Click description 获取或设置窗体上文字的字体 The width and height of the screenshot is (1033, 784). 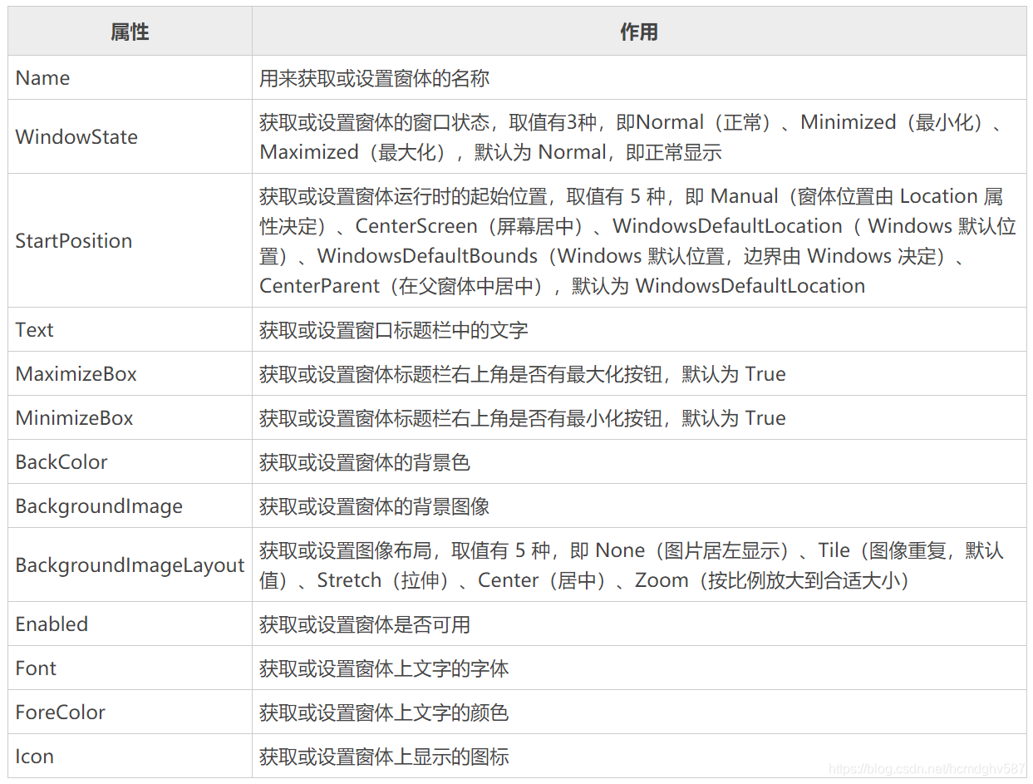384,668
